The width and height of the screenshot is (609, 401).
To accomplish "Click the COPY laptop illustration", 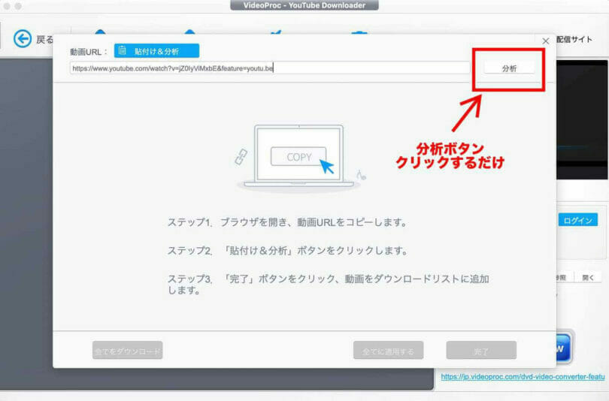I will pyautogui.click(x=298, y=157).
